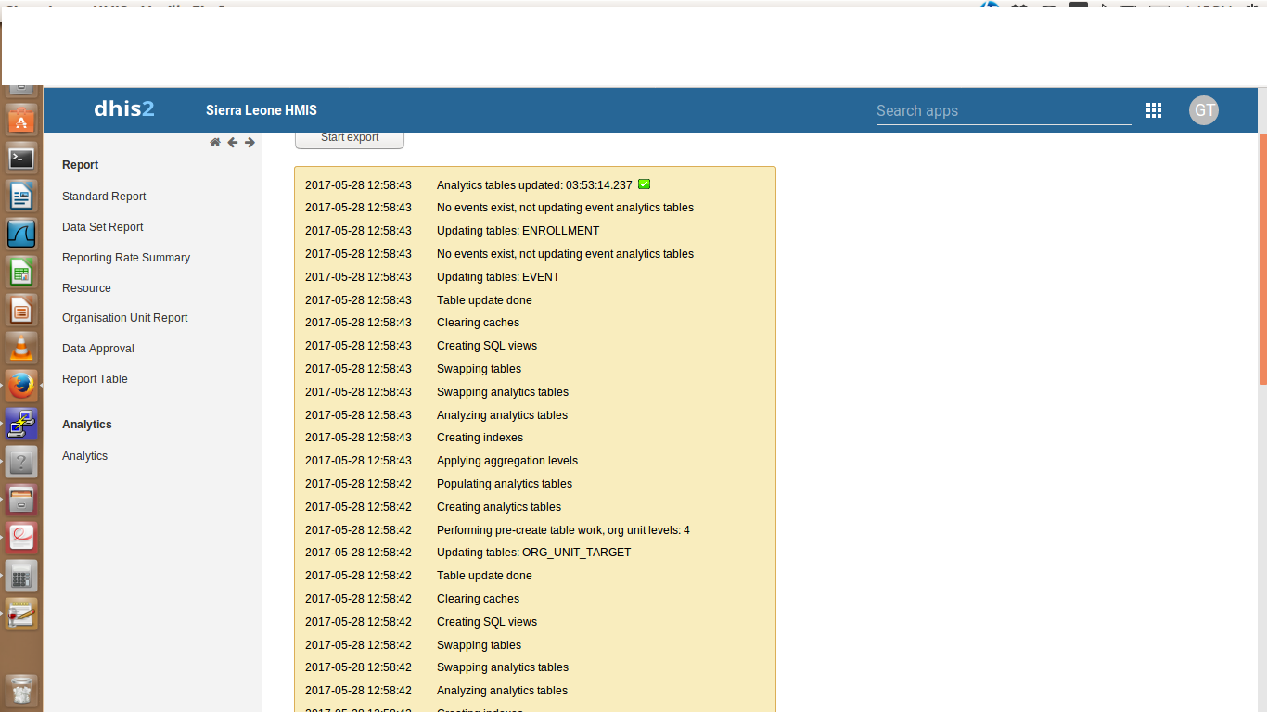Open the DHIS2 apps grid menu
The image size is (1267, 712).
[x=1154, y=110]
